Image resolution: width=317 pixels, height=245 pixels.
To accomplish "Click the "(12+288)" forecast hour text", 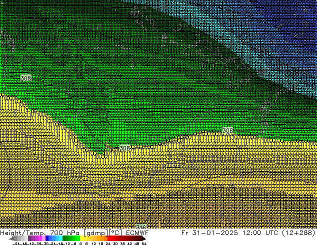I will point(298,232).
